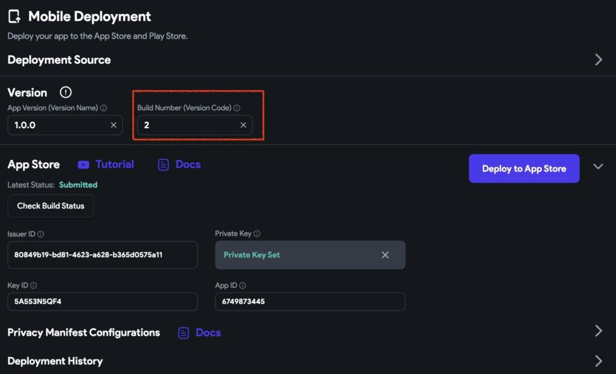This screenshot has width=616, height=374.
Task: Clear the Build Number field with X
Action: (x=243, y=125)
